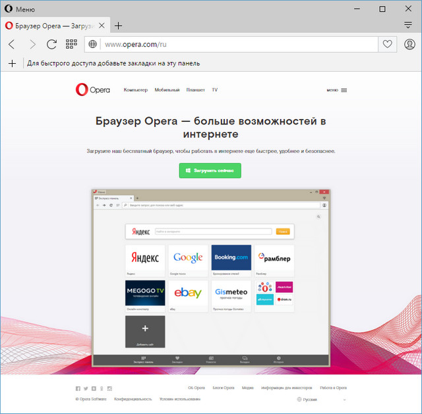The height and width of the screenshot is (414, 422).
Task: Expand the Русский language dropdown
Action: [x=322, y=399]
